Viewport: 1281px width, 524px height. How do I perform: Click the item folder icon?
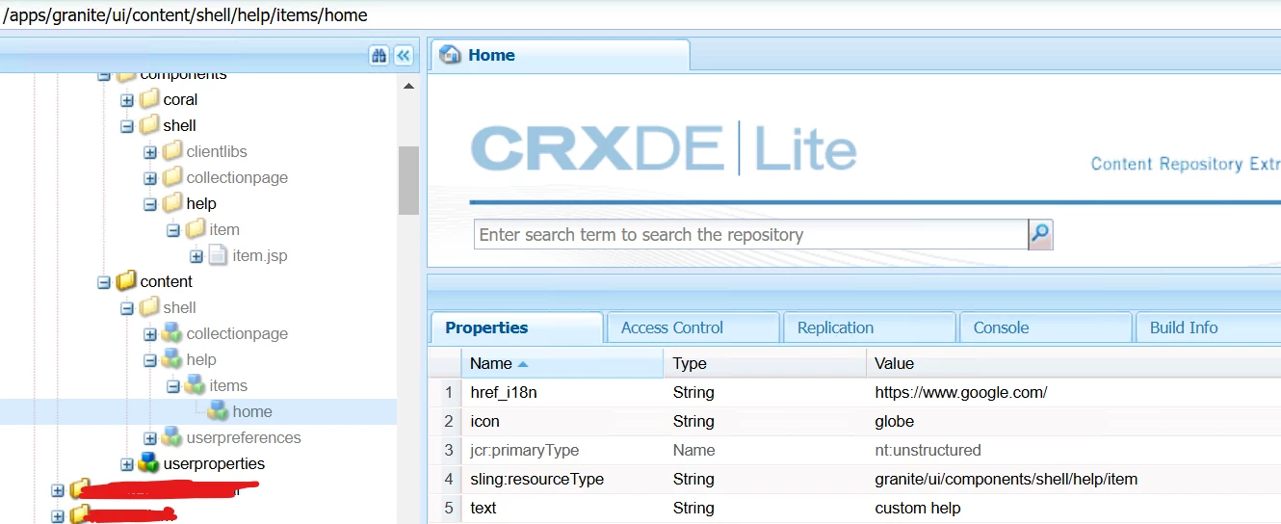tap(195, 229)
